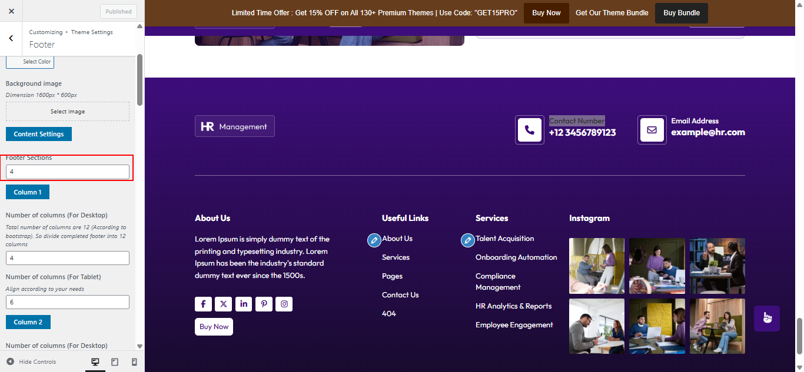Select the Facebook social icon in footer
The width and height of the screenshot is (804, 372).
203,304
